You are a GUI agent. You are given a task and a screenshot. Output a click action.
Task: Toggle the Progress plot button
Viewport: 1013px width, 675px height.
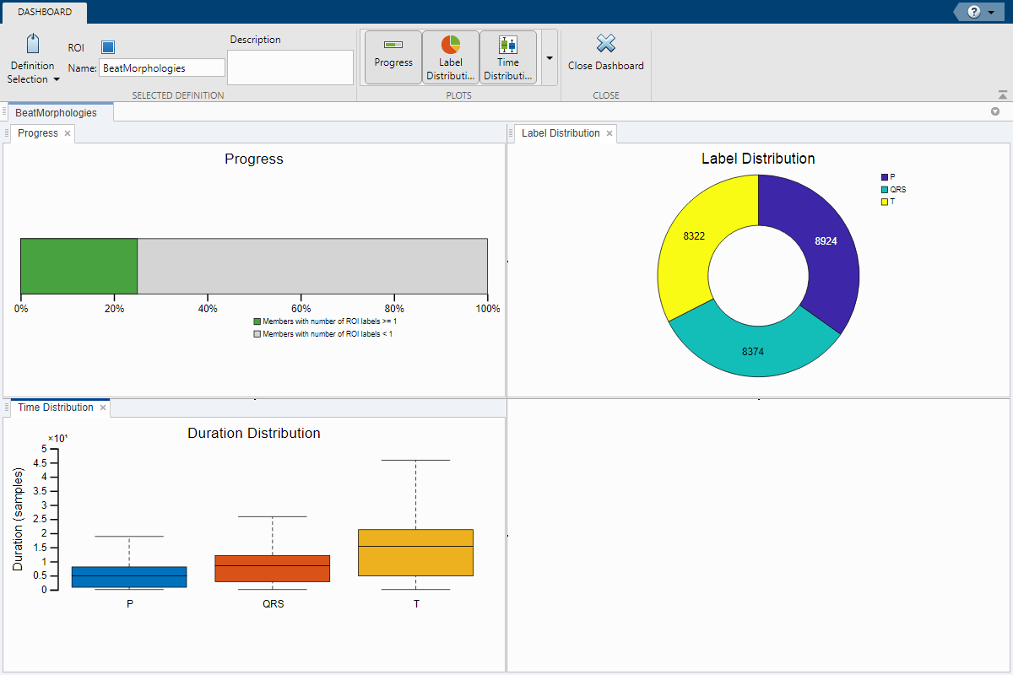[x=393, y=57]
